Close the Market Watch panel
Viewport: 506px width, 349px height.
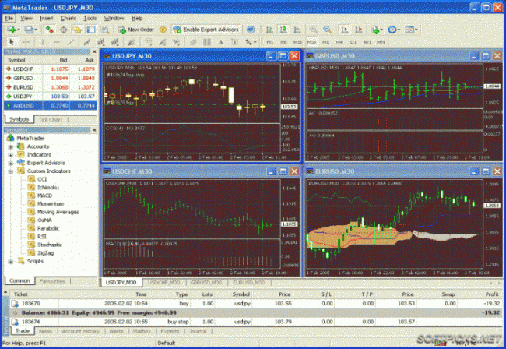point(94,51)
